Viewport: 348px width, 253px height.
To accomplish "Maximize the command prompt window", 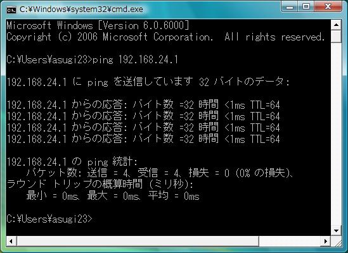I will click(x=306, y=7).
